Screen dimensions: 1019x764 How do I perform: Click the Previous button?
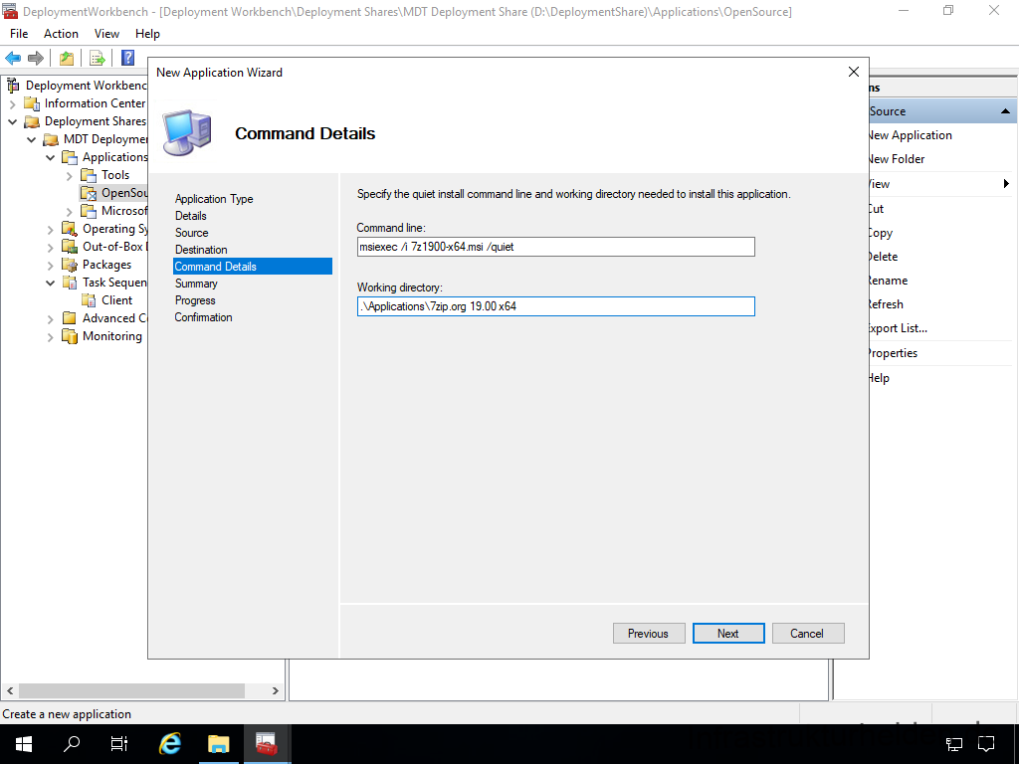coord(649,634)
